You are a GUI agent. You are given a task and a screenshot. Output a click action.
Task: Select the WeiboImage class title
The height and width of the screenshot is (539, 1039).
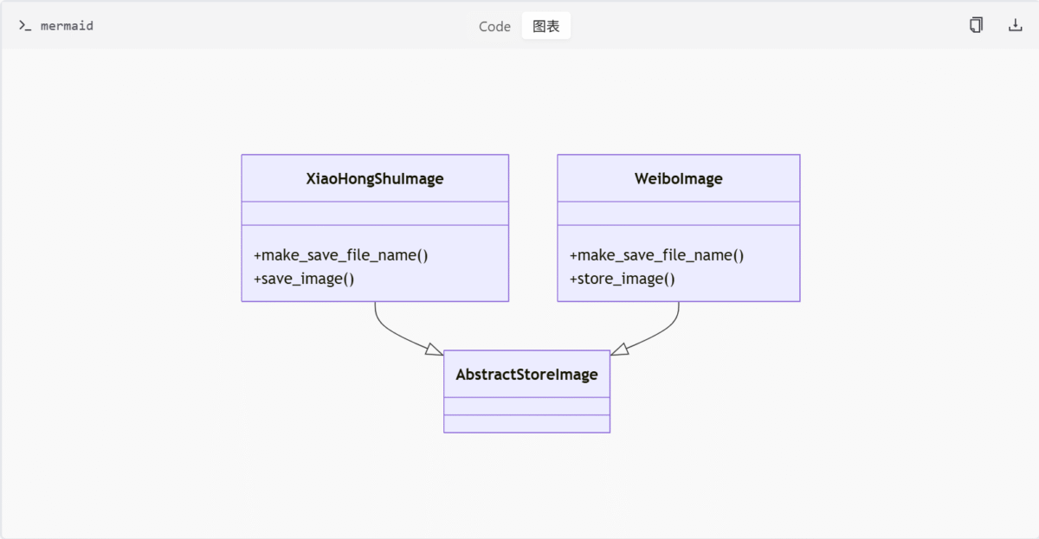pyautogui.click(x=679, y=179)
